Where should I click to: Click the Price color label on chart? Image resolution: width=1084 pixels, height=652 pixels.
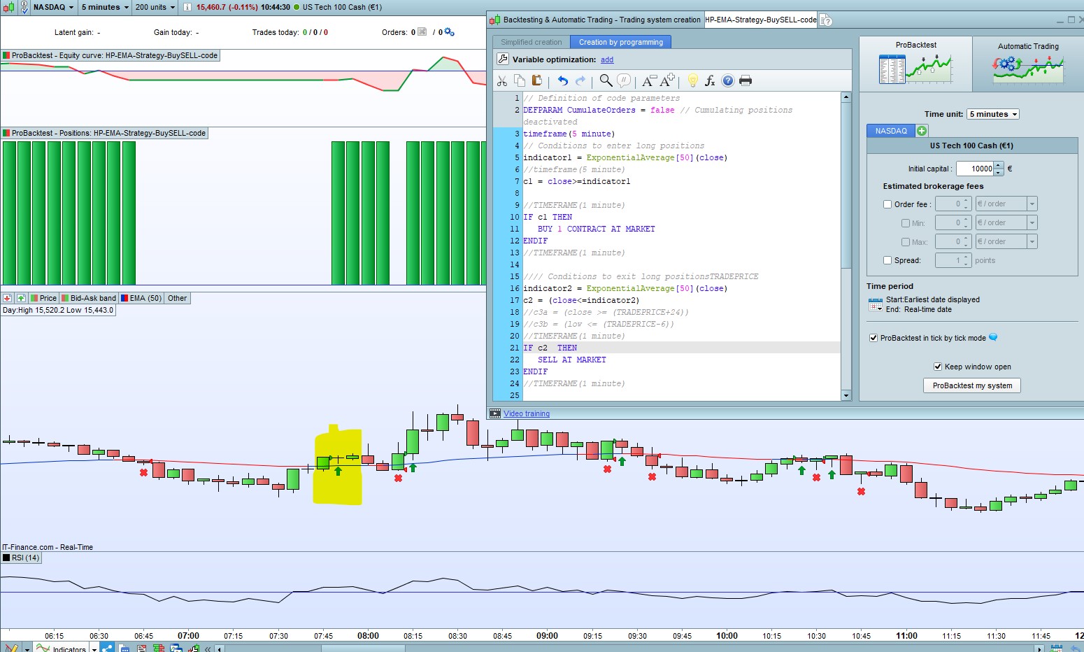click(x=43, y=298)
